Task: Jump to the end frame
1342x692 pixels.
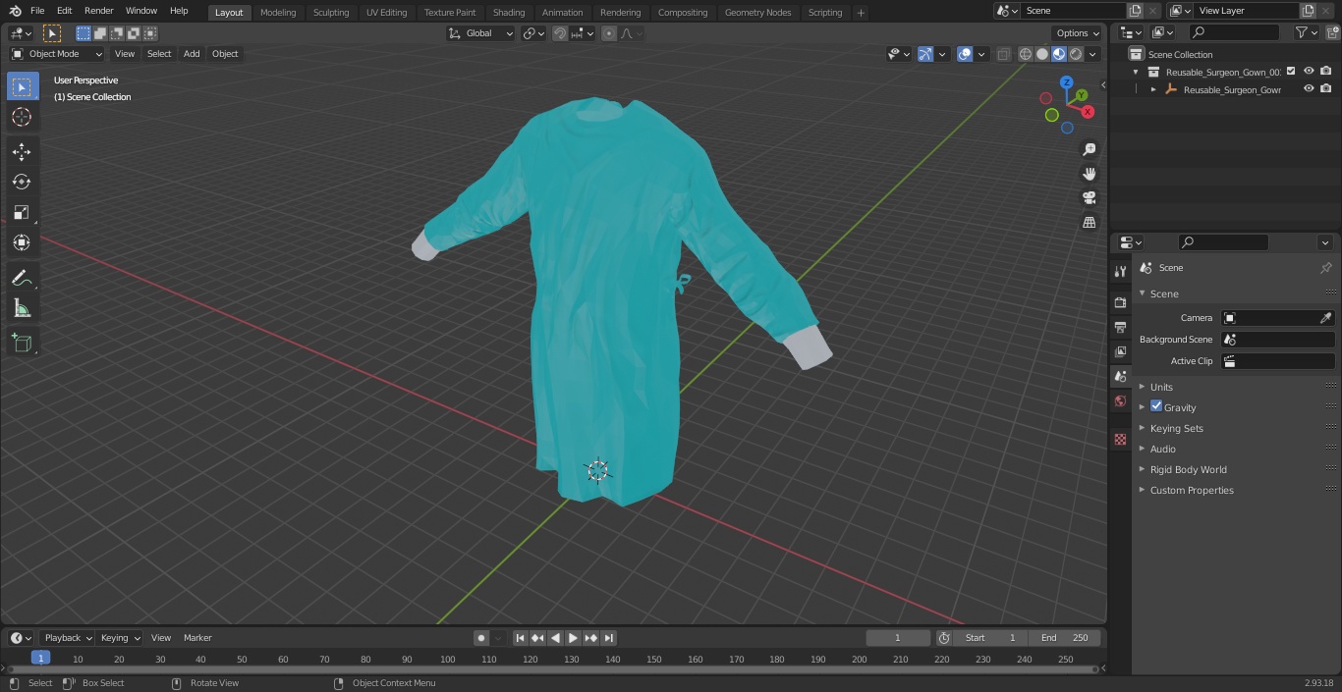Action: pos(608,638)
